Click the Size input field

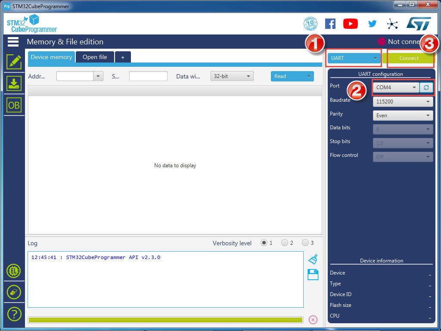pyautogui.click(x=148, y=76)
